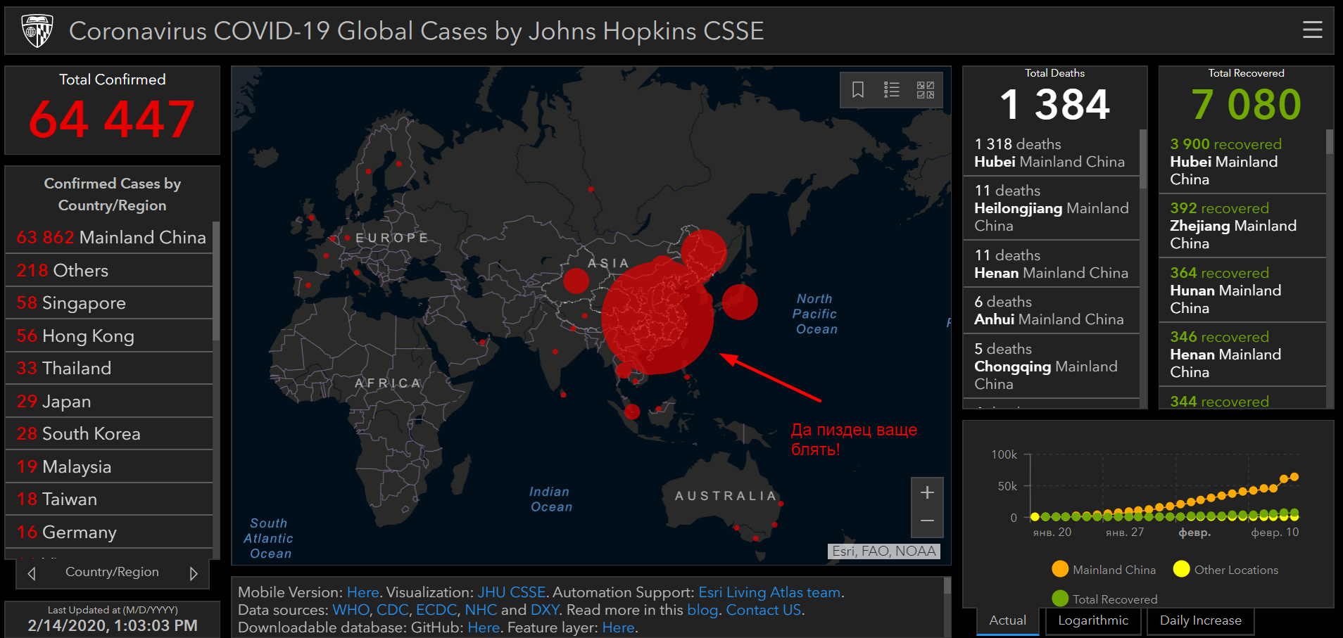Go to previous list with left arrow
The width and height of the screenshot is (1343, 638).
(32, 573)
